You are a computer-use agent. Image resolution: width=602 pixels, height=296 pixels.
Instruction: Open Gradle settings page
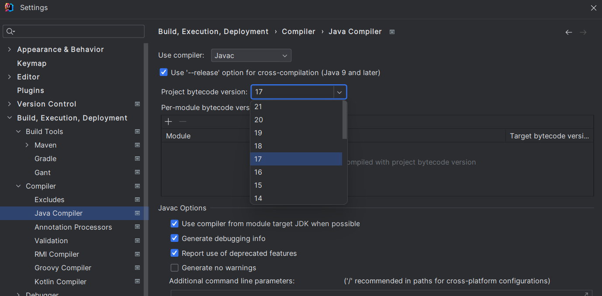45,158
